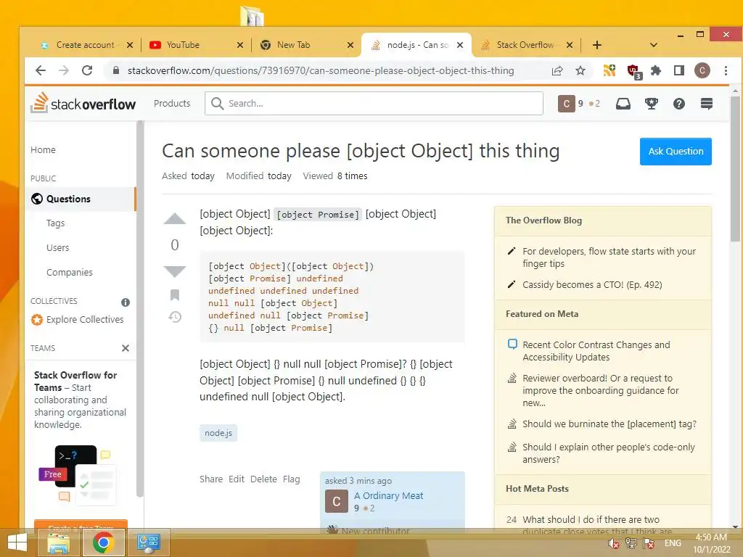
Task: Go back in browser
Action: pyautogui.click(x=41, y=70)
